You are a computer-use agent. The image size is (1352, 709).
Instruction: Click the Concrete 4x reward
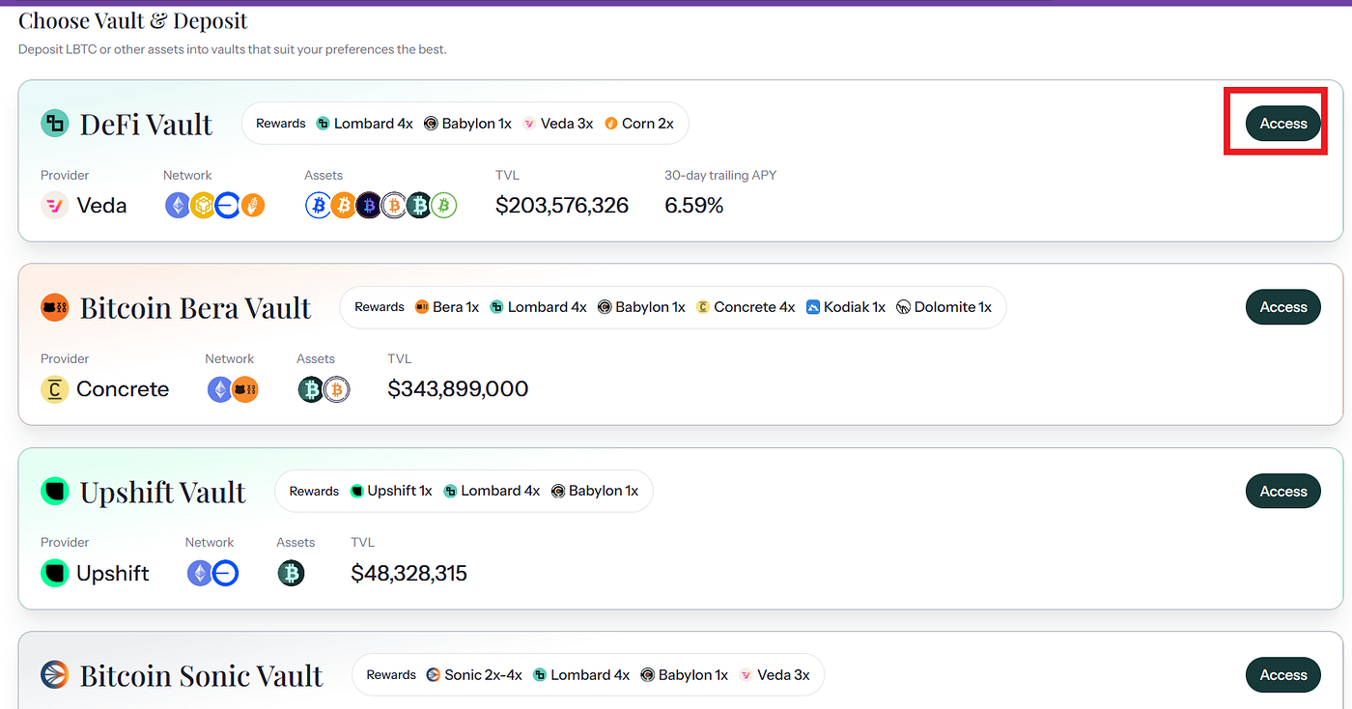coord(746,307)
